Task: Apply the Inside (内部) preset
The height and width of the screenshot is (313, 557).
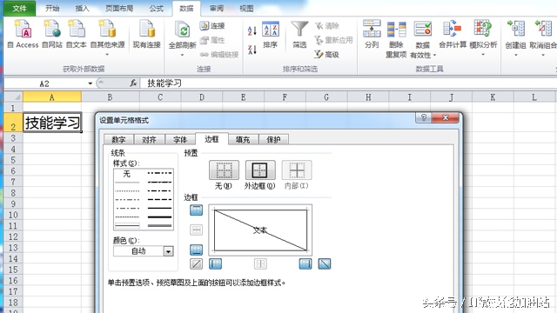Action: [x=297, y=170]
